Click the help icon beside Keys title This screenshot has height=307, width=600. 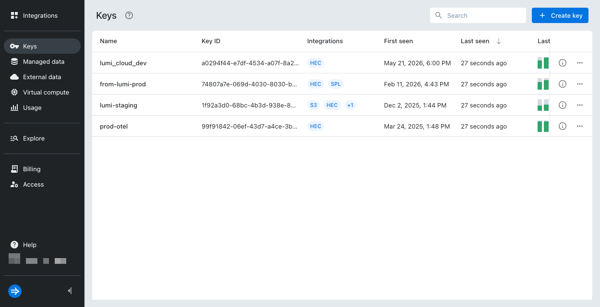click(x=129, y=15)
